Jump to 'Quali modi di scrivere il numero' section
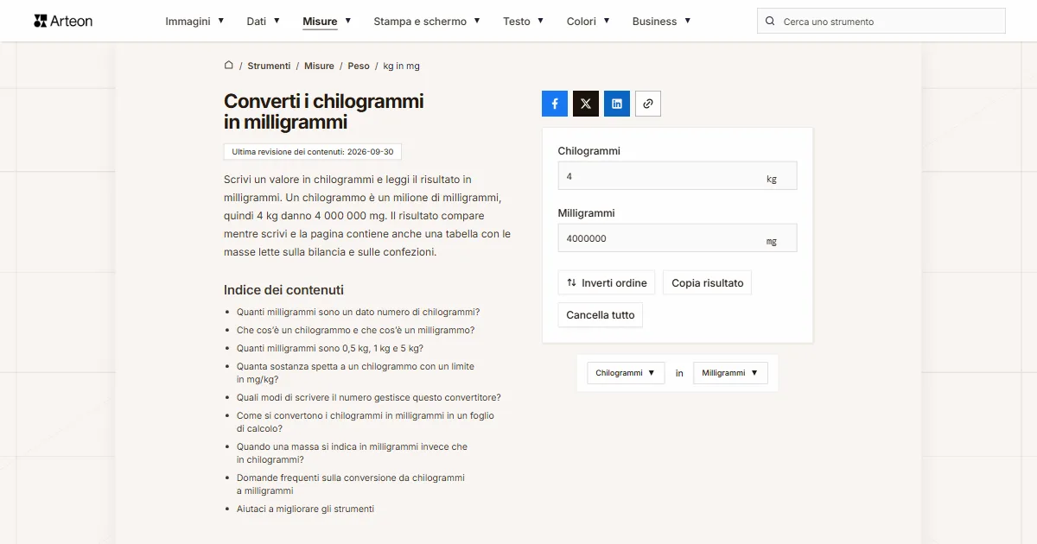 click(369, 397)
